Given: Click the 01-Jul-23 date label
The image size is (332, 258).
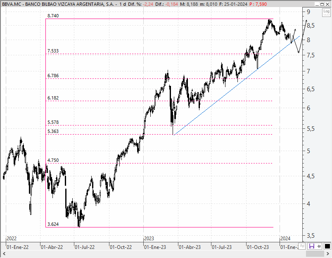Looking at the screenshot, I should pos(222,247).
